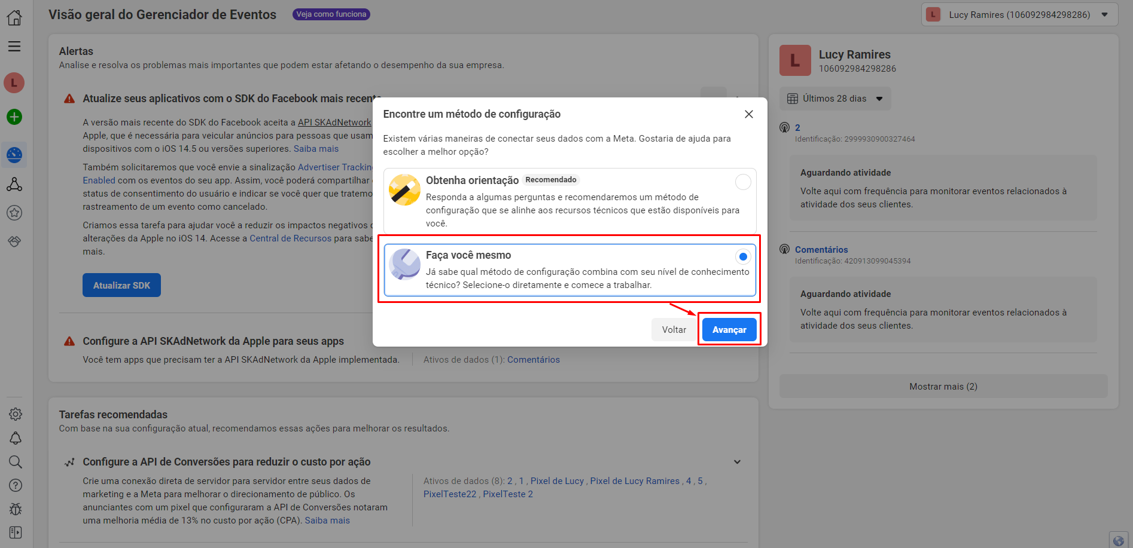Screen dimensions: 1133x548
Task: Open data source 2 link in right panel
Action: pos(797,127)
